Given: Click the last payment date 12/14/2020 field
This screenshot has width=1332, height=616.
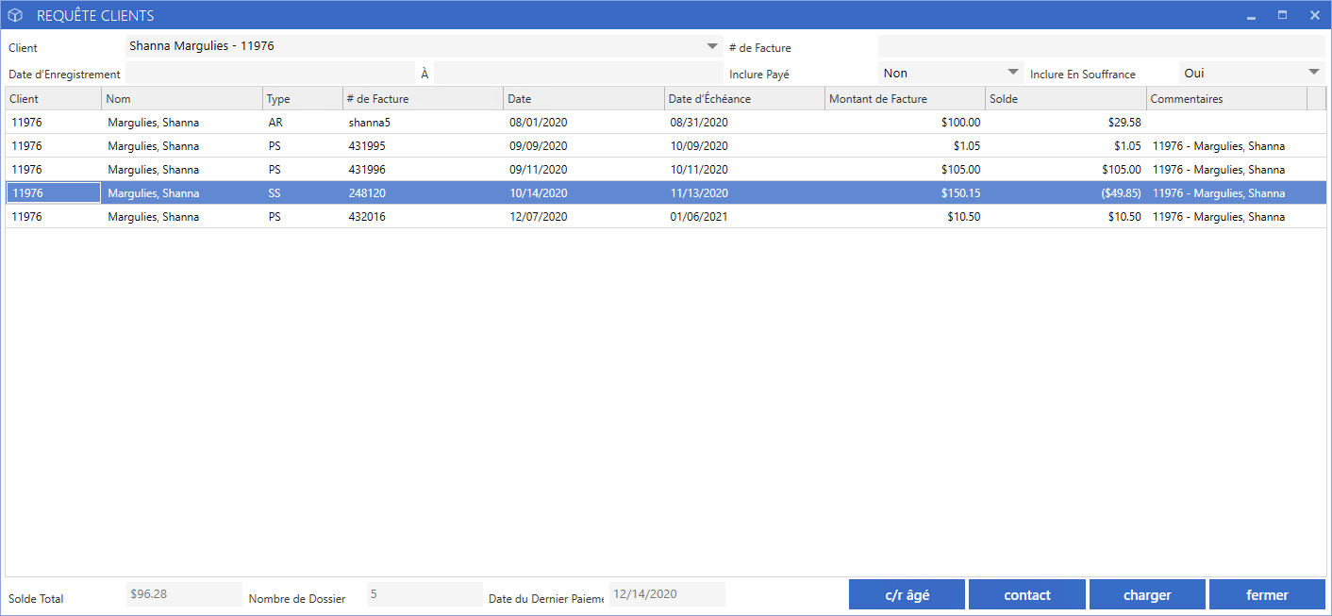Looking at the screenshot, I should tap(667, 594).
